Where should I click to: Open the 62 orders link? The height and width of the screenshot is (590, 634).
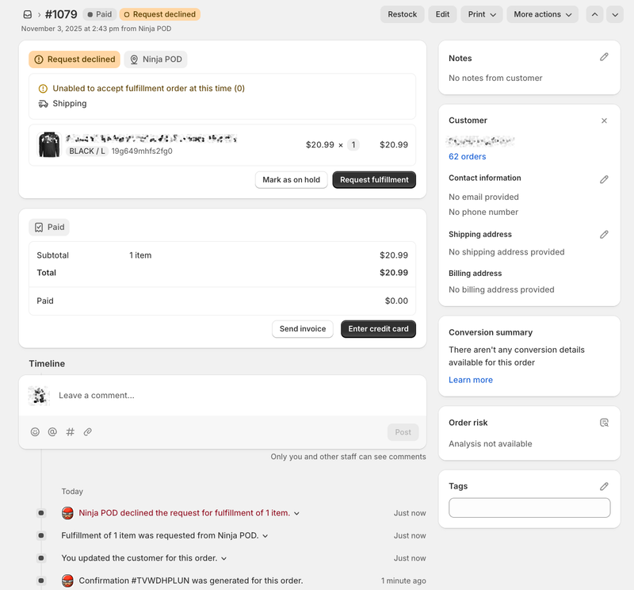(x=467, y=157)
